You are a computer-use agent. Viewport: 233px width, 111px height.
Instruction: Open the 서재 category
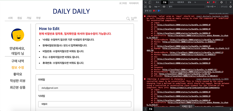(x=10, y=18)
